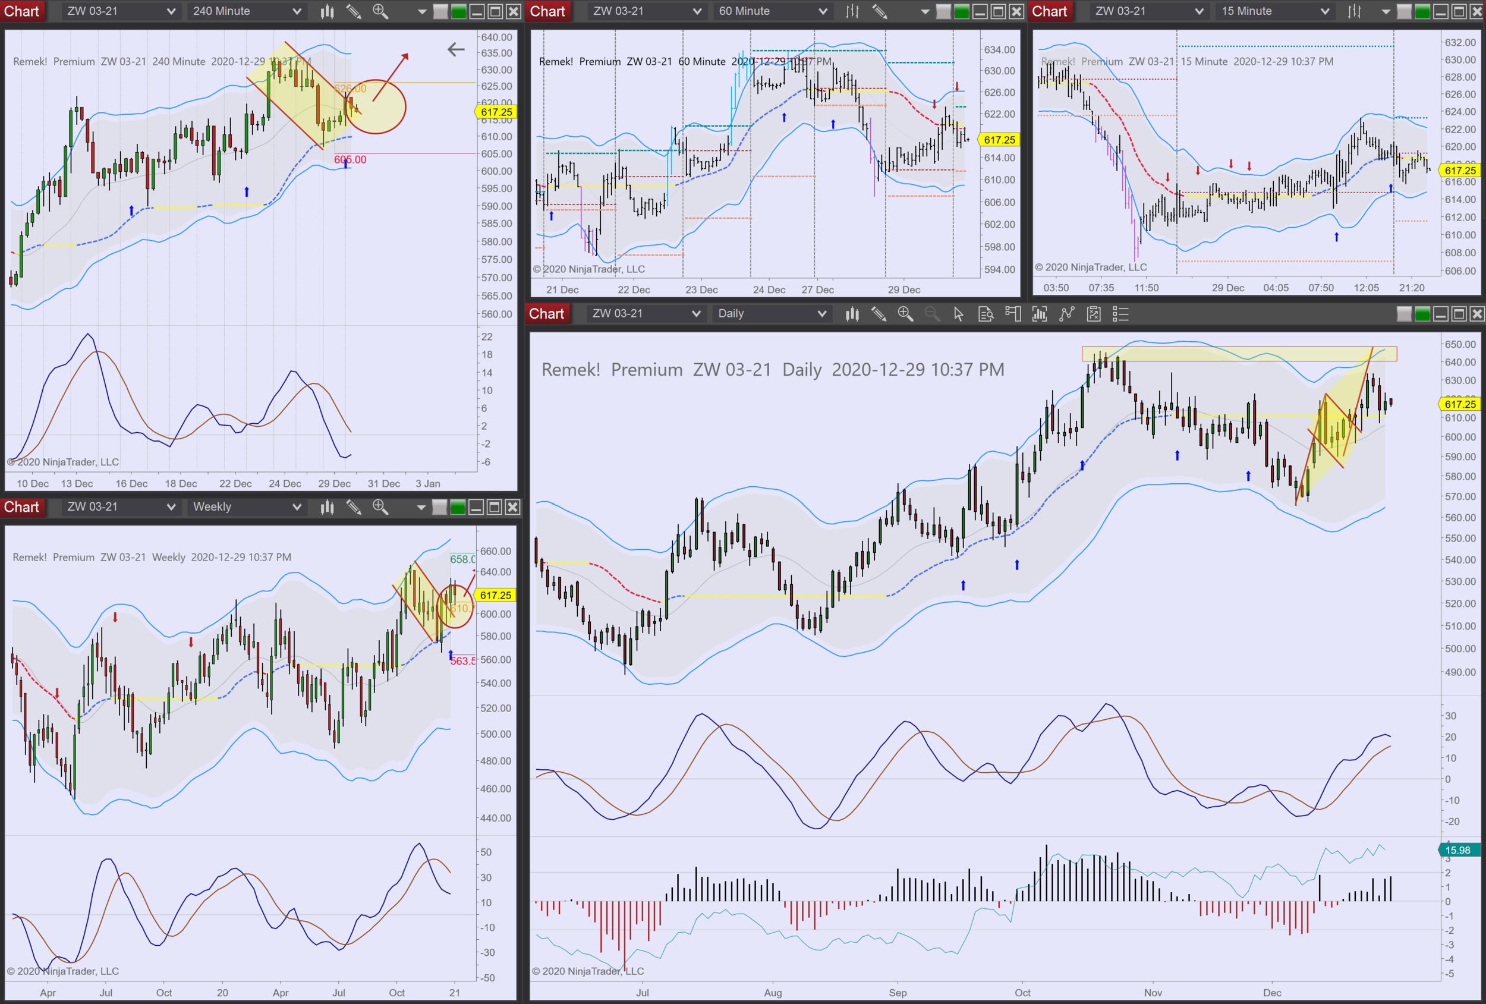Click Chart tab of the Weekly window
This screenshot has height=1004, width=1486.
[22, 507]
